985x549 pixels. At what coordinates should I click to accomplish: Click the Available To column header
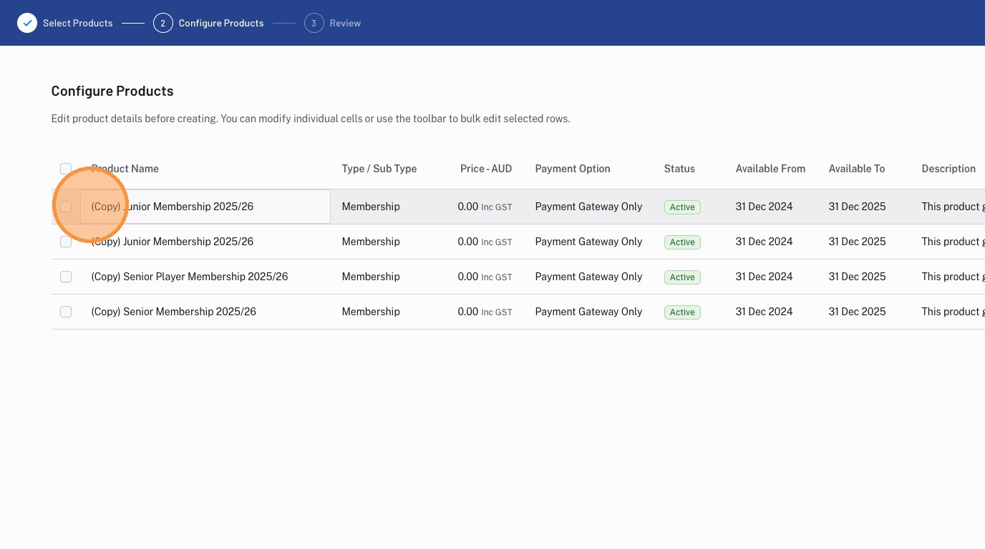[857, 169]
